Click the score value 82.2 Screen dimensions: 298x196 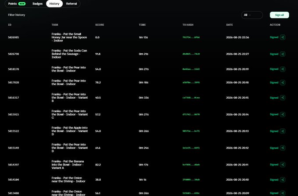pyautogui.click(x=98, y=165)
